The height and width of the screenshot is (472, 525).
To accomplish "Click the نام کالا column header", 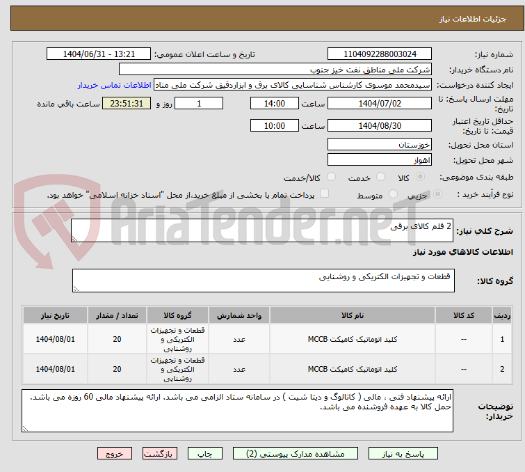I will coord(353,315).
